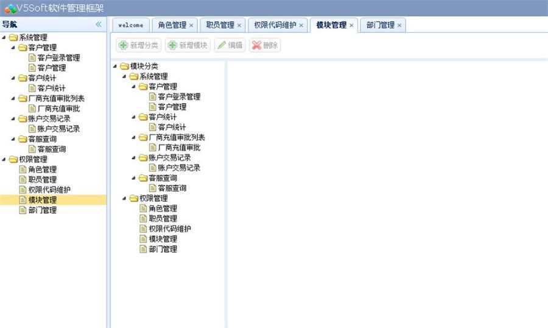Click folder icon of 客户统计 in module tree
The image size is (548, 328).
click(x=143, y=117)
